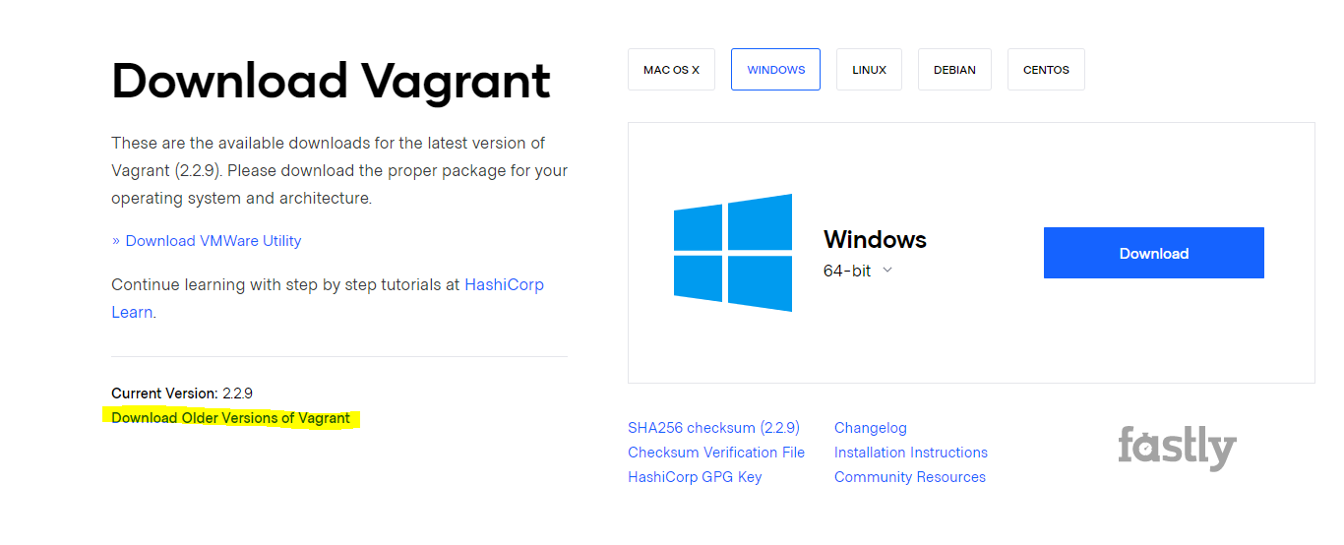The image size is (1344, 545).
Task: Follow the HashiCorp Learn link
Action: [504, 284]
